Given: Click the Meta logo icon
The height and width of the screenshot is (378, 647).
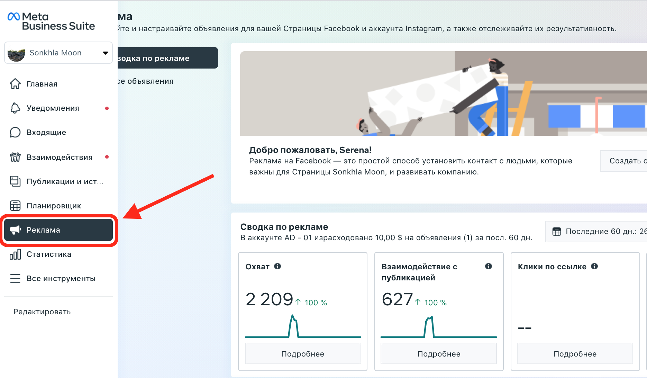Looking at the screenshot, I should (x=14, y=17).
